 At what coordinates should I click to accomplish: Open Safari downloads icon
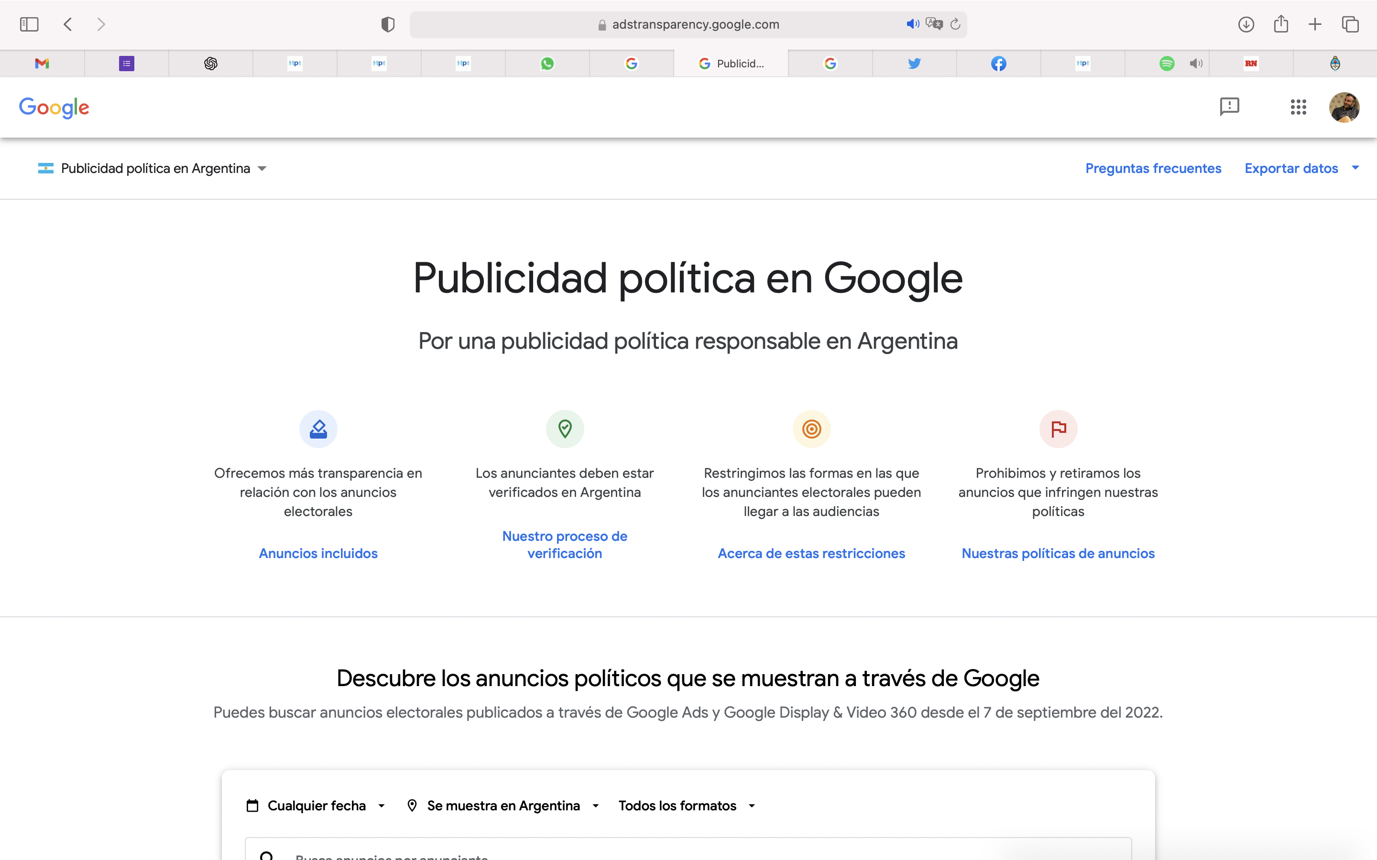[1246, 24]
